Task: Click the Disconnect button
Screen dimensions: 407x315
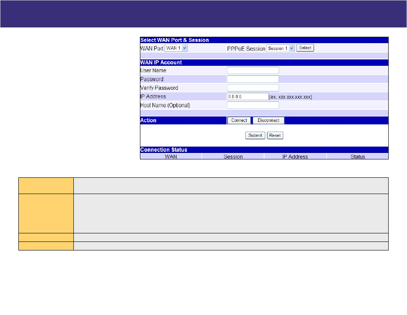Action: [x=268, y=121]
